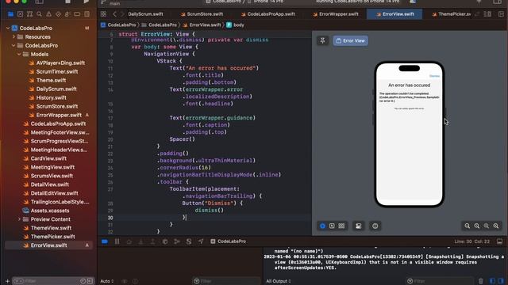Open the Project navigator icon
The height and width of the screenshot is (285, 508).
coord(10,14)
